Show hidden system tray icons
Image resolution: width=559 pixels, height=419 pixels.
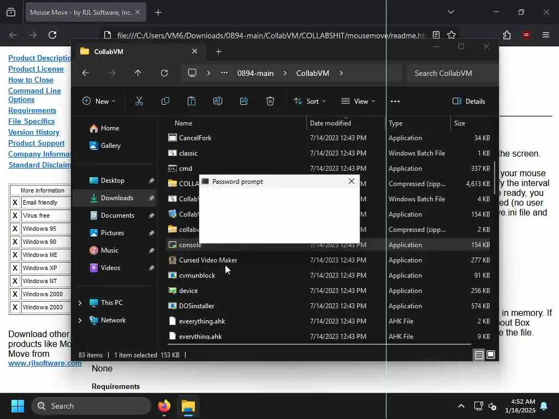click(461, 406)
